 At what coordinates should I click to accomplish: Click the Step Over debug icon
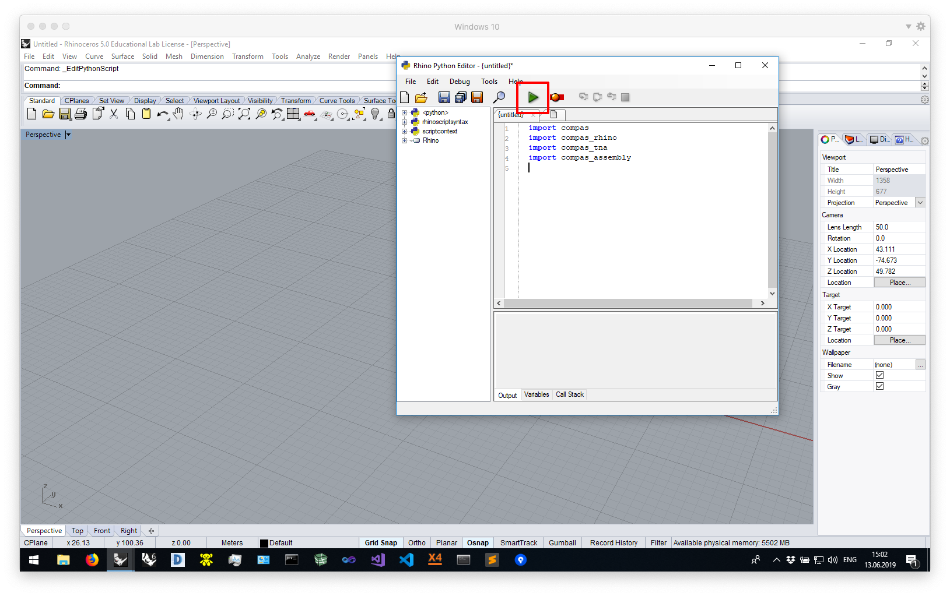click(597, 97)
